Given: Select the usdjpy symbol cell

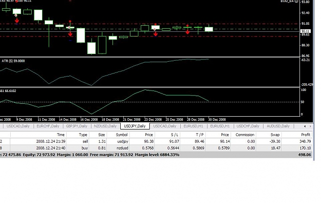Looking at the screenshot, I should (x=123, y=141).
